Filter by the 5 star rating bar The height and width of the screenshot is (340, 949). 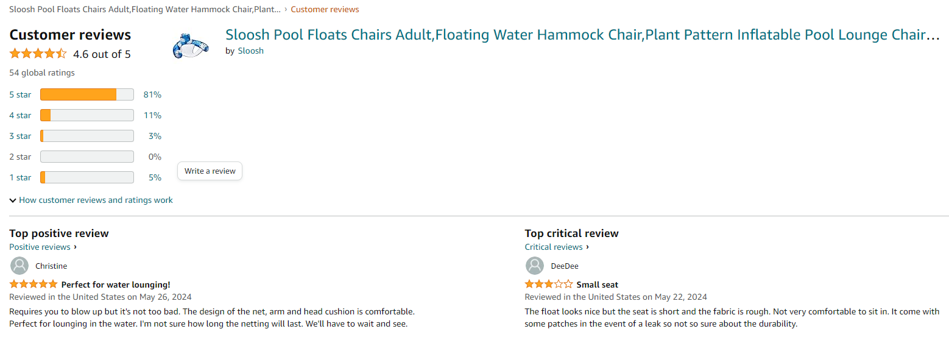pos(86,94)
